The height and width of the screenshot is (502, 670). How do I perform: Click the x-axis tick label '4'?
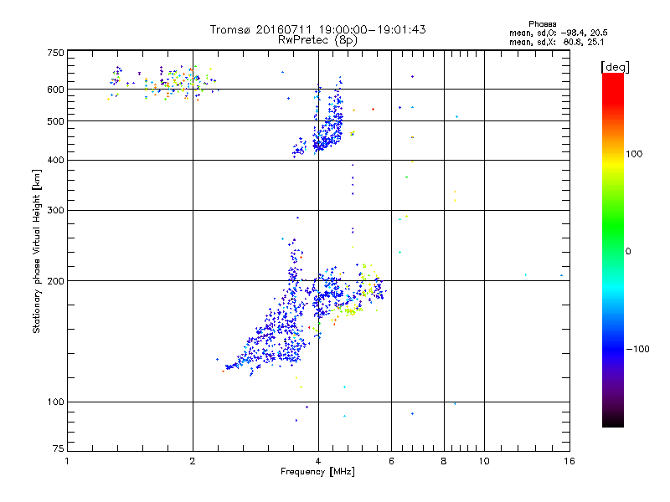coord(318,461)
